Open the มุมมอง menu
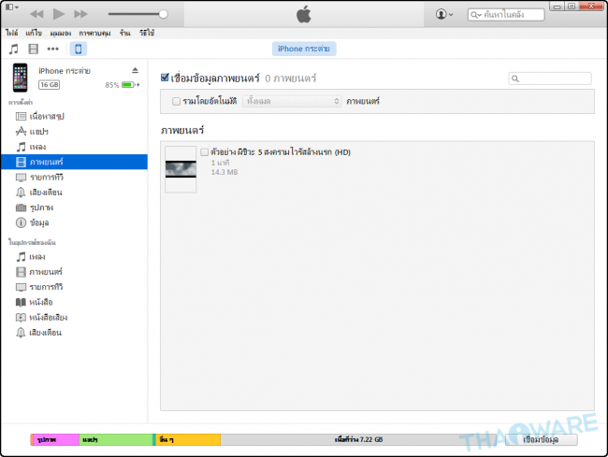This screenshot has height=457, width=608. click(x=61, y=34)
